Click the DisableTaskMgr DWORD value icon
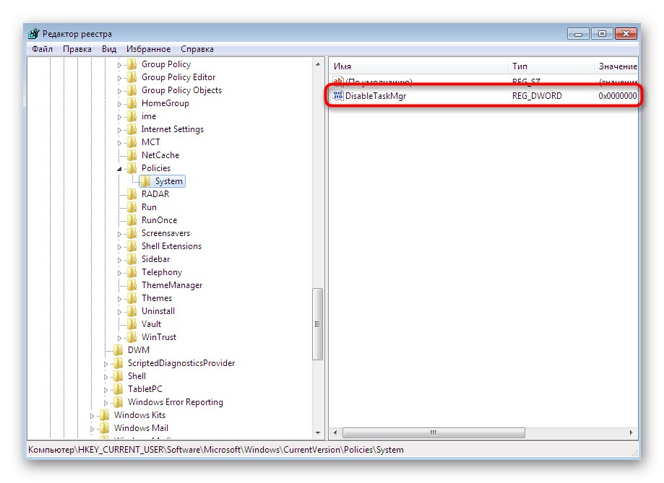The height and width of the screenshot is (483, 664). pyautogui.click(x=338, y=96)
